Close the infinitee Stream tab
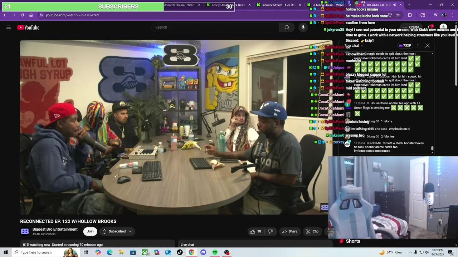458x257 pixels. click(x=299, y=5)
